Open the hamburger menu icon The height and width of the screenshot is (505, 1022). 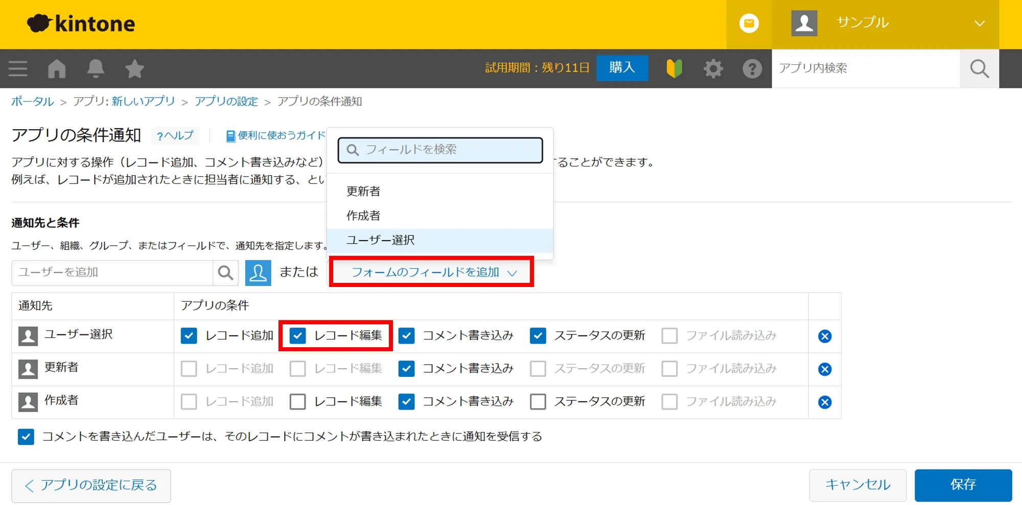tap(18, 68)
